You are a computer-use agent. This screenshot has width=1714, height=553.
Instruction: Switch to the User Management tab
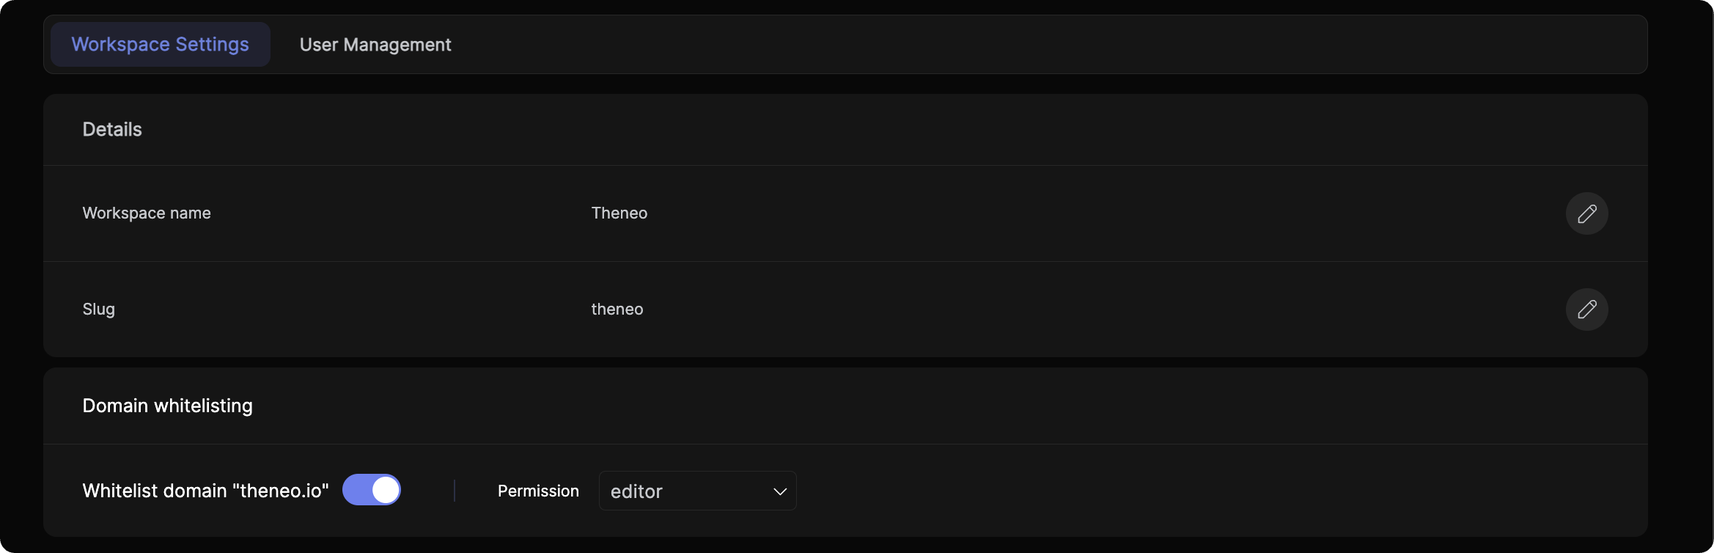[375, 45]
